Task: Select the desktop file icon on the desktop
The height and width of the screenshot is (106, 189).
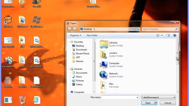Action: click(8, 82)
